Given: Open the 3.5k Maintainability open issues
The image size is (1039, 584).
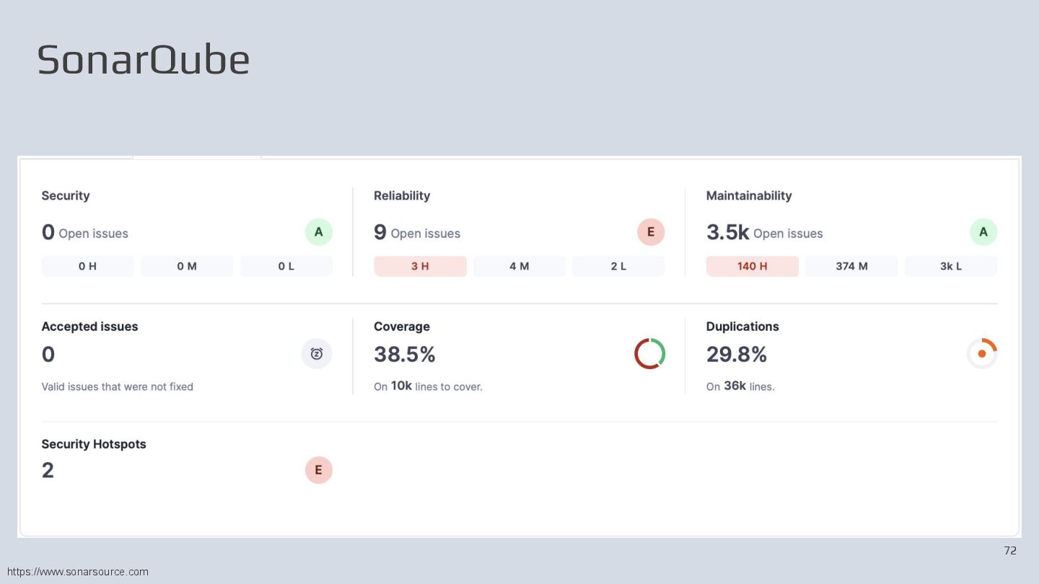Looking at the screenshot, I should pyautogui.click(x=727, y=232).
